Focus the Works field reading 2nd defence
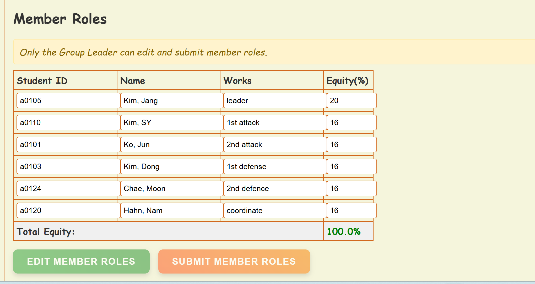Image resolution: width=535 pixels, height=284 pixels. coord(275,188)
